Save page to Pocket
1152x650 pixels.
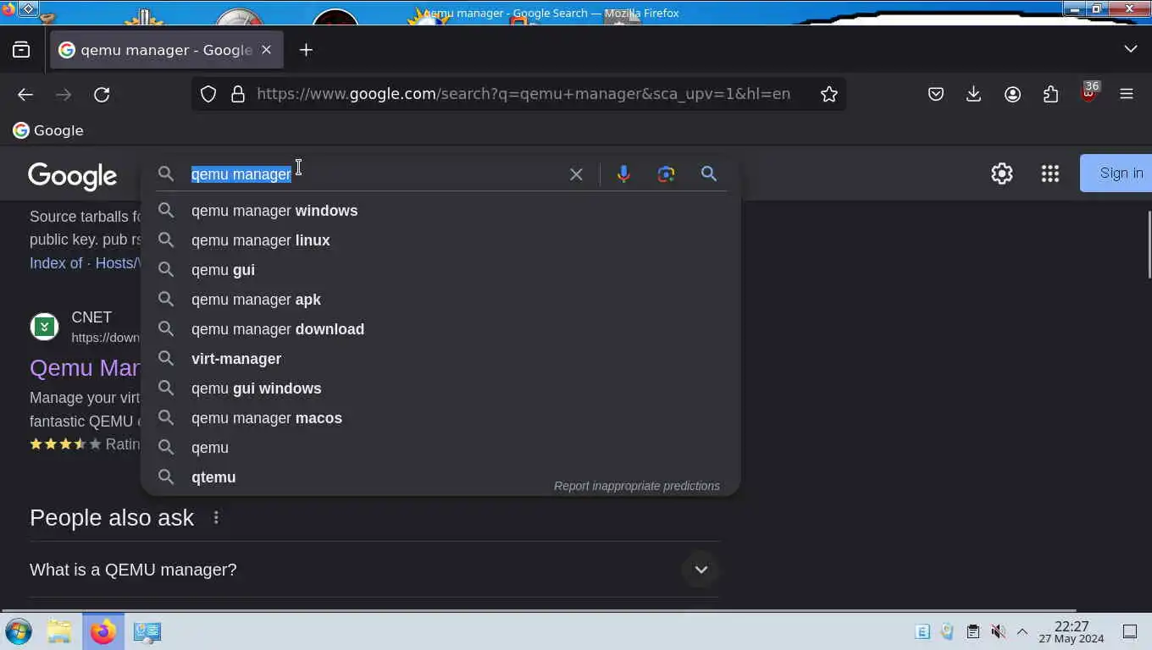(x=935, y=94)
